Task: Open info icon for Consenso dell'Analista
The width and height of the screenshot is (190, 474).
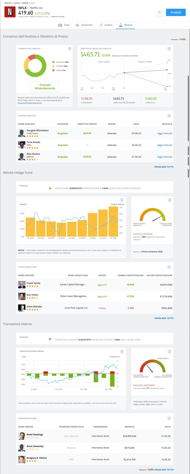Action: [70, 49]
